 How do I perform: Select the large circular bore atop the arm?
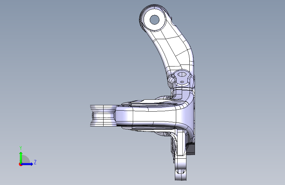click(154, 20)
